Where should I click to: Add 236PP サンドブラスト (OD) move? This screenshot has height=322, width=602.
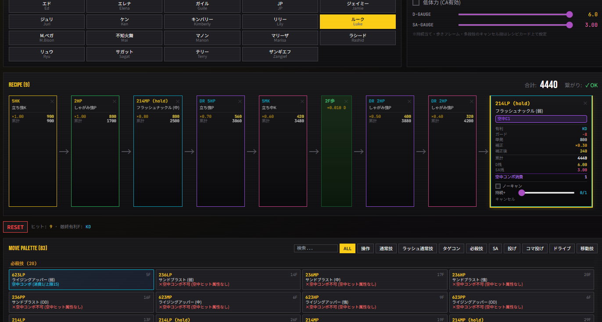[x=81, y=302]
